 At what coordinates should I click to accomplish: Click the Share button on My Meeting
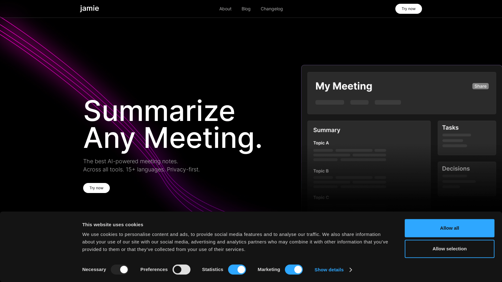click(480, 86)
